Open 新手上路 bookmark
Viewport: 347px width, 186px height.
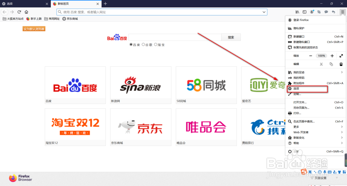[34, 19]
